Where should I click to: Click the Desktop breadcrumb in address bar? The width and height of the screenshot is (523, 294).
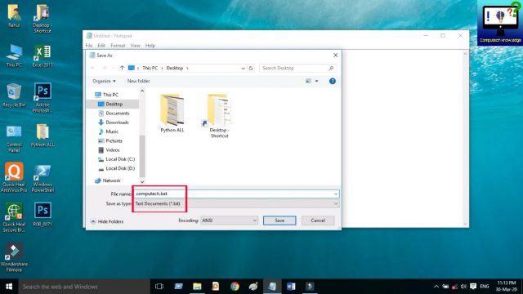[x=175, y=68]
